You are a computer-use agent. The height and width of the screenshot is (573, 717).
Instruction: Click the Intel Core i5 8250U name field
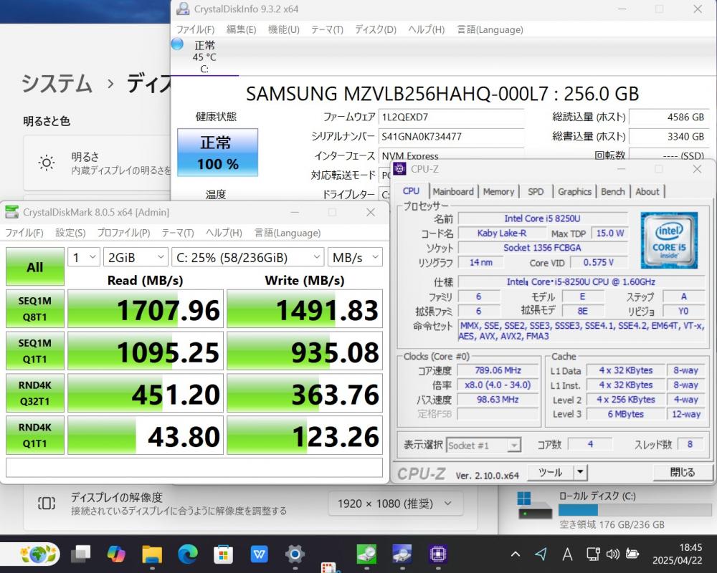[542, 218]
